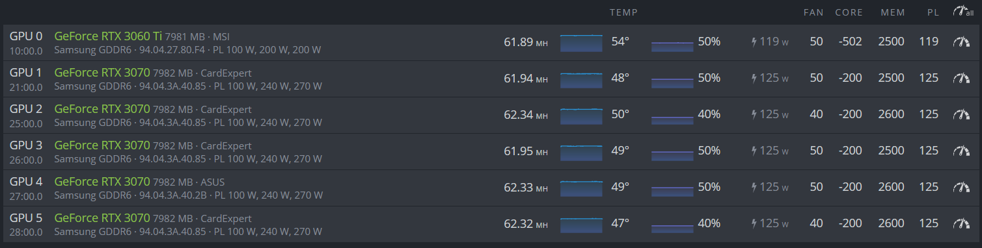Click the MEM column header
Image resolution: width=982 pixels, height=248 pixels.
pos(892,12)
